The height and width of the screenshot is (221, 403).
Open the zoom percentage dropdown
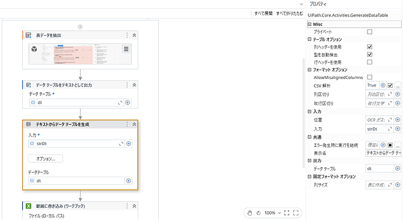tap(279, 213)
